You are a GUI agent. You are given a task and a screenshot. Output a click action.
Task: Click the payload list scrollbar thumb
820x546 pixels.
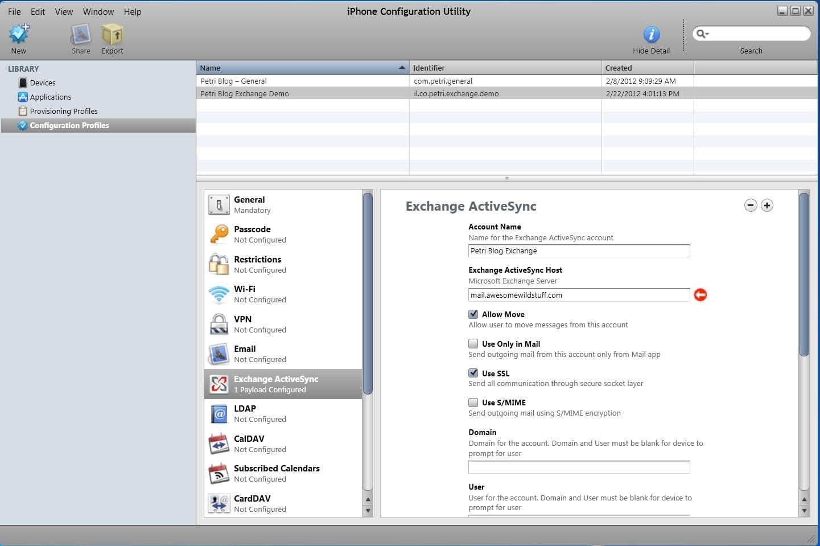pyautogui.click(x=368, y=294)
